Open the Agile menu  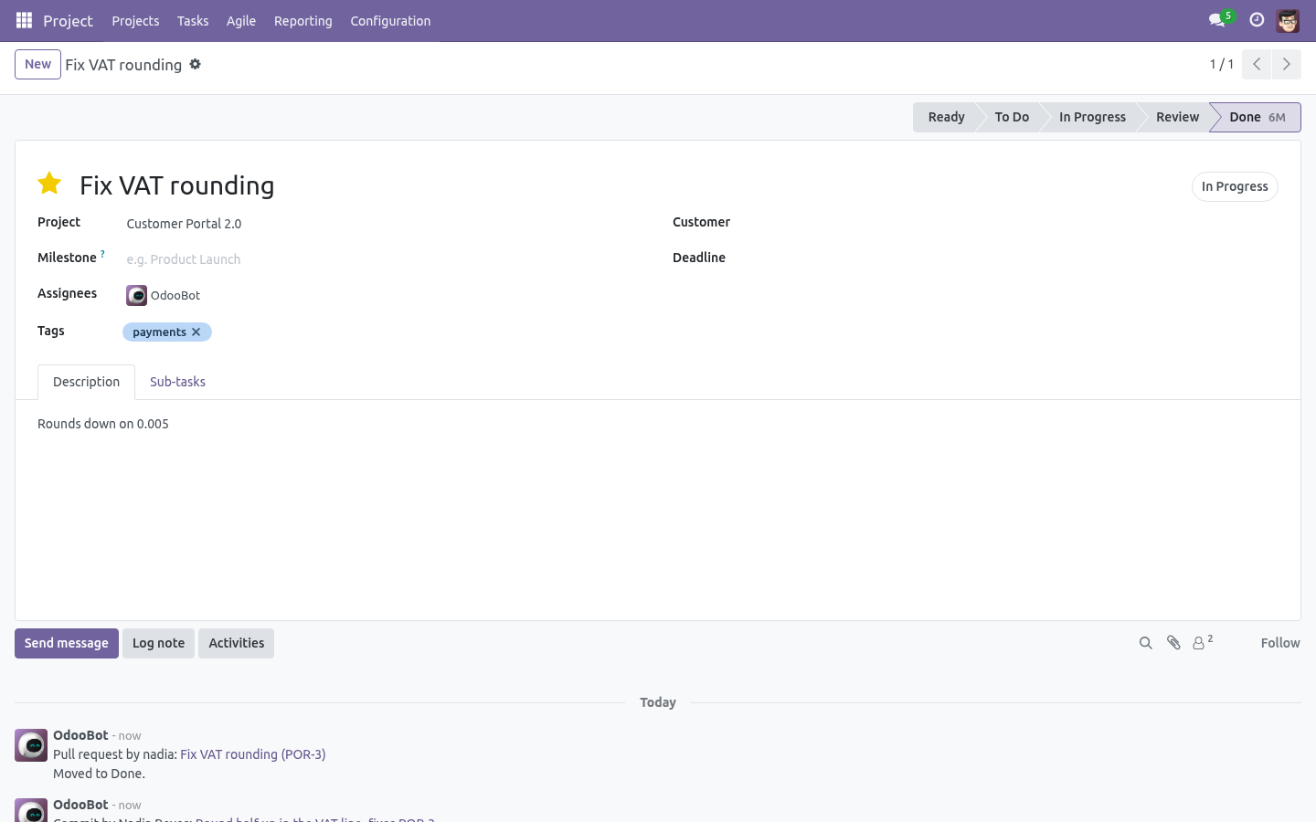coord(241,20)
